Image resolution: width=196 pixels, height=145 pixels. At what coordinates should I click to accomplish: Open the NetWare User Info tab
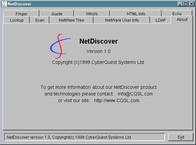[122, 20]
